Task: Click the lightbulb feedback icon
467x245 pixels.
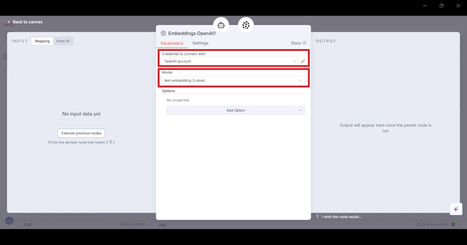Action: [x=318, y=217]
